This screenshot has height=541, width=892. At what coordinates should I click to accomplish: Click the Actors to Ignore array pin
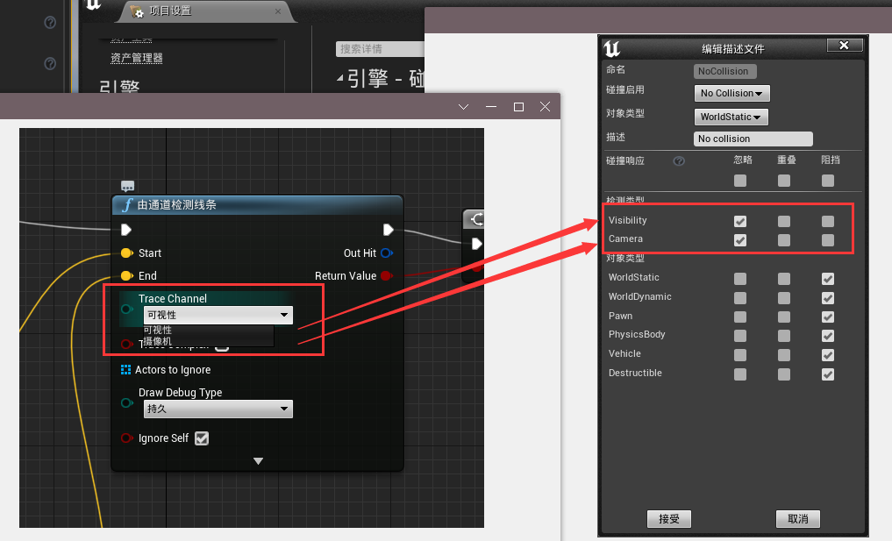(x=126, y=370)
